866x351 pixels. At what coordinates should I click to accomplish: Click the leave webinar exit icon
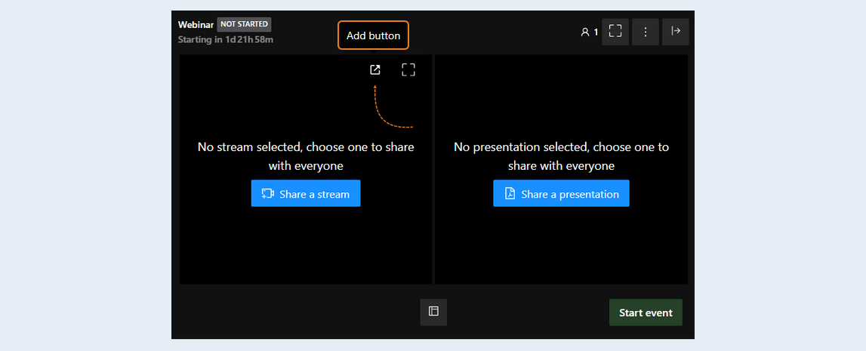coord(676,32)
